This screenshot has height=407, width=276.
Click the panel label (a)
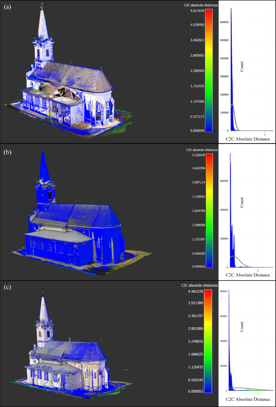pyautogui.click(x=8, y=7)
